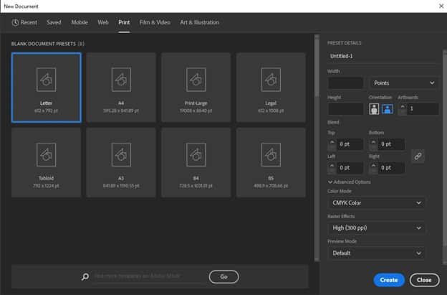Click the Adobe Stock template search field

pyautogui.click(x=149, y=276)
